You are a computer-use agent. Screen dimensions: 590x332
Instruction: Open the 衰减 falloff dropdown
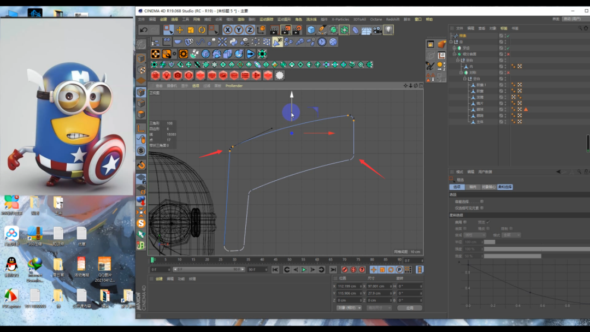pos(475,235)
